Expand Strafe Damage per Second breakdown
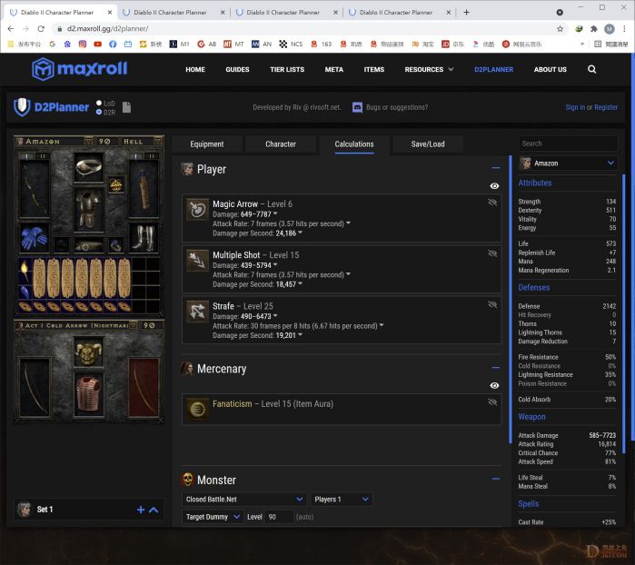The image size is (635, 565). (x=300, y=335)
